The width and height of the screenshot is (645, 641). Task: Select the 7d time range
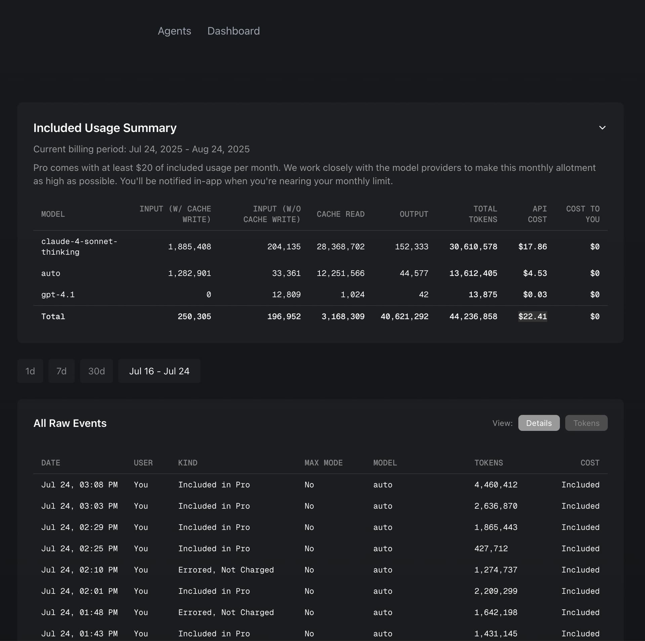point(61,371)
